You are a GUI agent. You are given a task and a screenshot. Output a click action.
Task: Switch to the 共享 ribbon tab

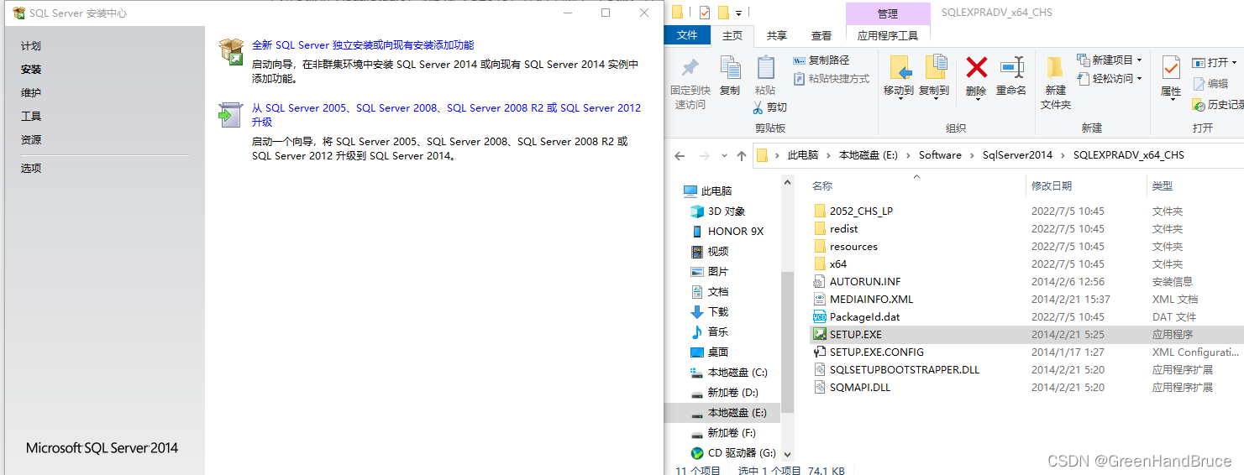pos(777,35)
